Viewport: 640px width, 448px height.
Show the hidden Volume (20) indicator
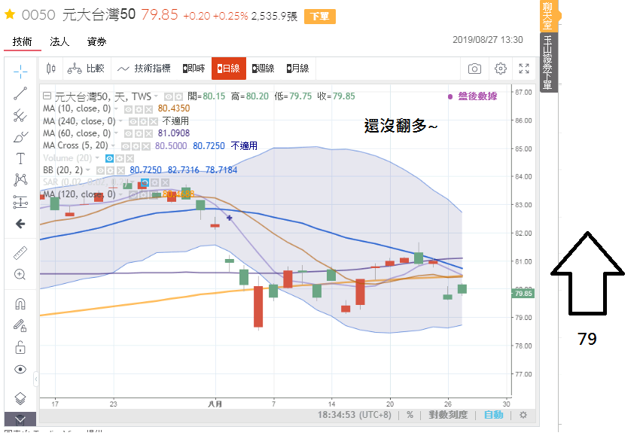pos(109,158)
